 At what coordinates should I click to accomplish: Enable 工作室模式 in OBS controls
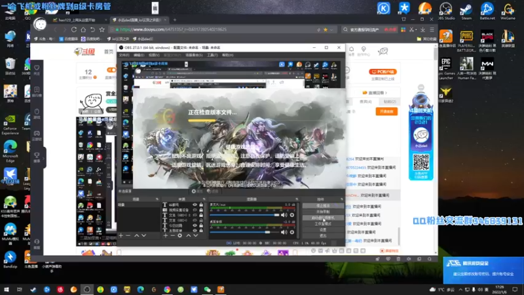point(323,224)
